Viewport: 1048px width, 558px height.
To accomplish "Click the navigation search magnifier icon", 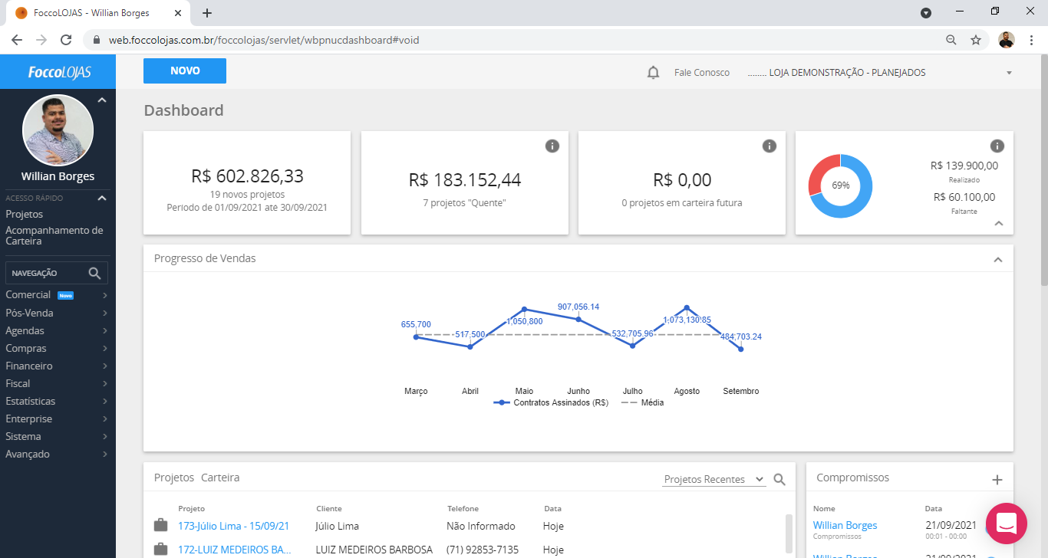I will 94,273.
